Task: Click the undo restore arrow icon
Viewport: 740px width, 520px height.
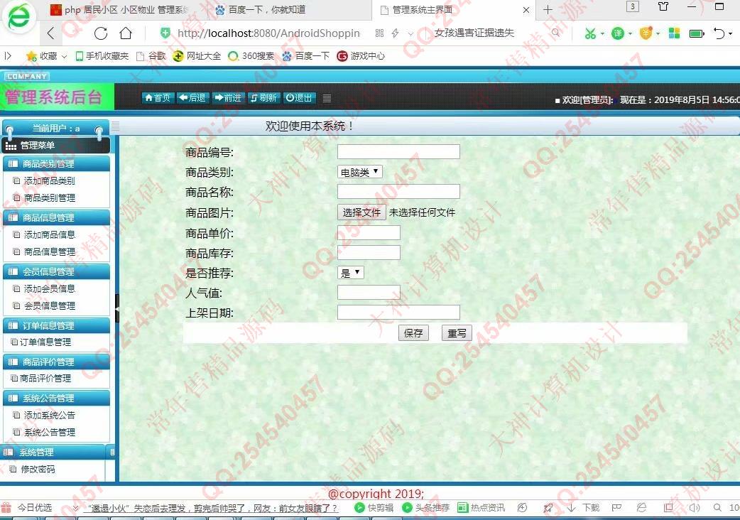Action: pos(719,33)
